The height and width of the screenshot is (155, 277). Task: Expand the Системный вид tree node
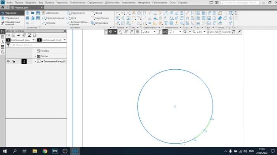pos(35,62)
